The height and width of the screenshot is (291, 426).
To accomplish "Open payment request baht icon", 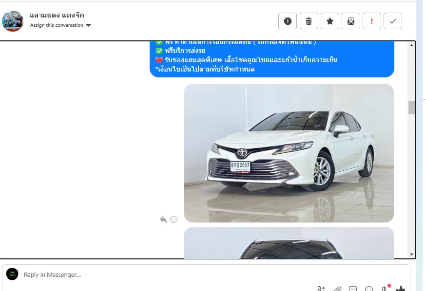I will (x=385, y=289).
